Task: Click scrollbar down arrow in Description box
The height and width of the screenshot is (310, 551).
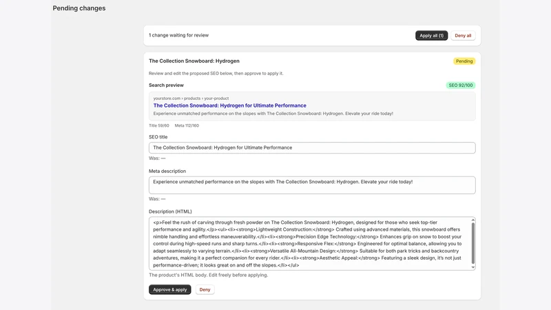Action: pos(473,267)
